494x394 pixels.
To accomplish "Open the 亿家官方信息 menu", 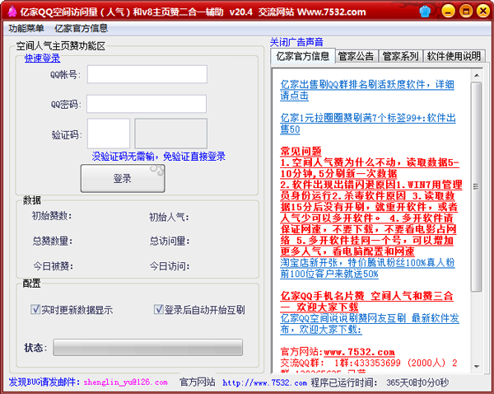I will (x=81, y=28).
